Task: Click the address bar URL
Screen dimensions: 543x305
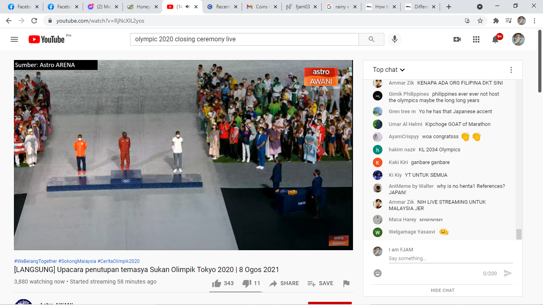Action: click(x=100, y=21)
